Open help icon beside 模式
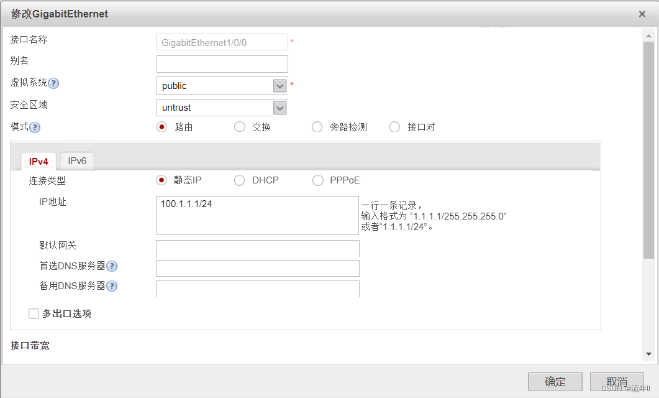Screen dimensions: 659x398 pyautogui.click(x=35, y=127)
